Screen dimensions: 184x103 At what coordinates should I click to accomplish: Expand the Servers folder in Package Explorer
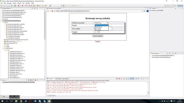click(x=1, y=19)
